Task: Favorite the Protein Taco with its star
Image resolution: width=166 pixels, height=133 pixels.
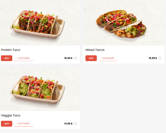Action: click(x=75, y=58)
